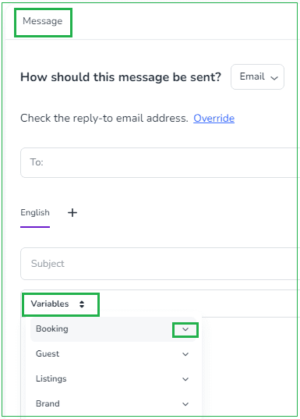The height and width of the screenshot is (419, 300).
Task: Select the English language tab
Action: coord(35,213)
